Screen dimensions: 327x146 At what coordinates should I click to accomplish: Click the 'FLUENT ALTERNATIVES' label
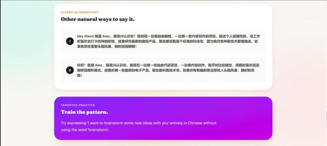click(80, 12)
